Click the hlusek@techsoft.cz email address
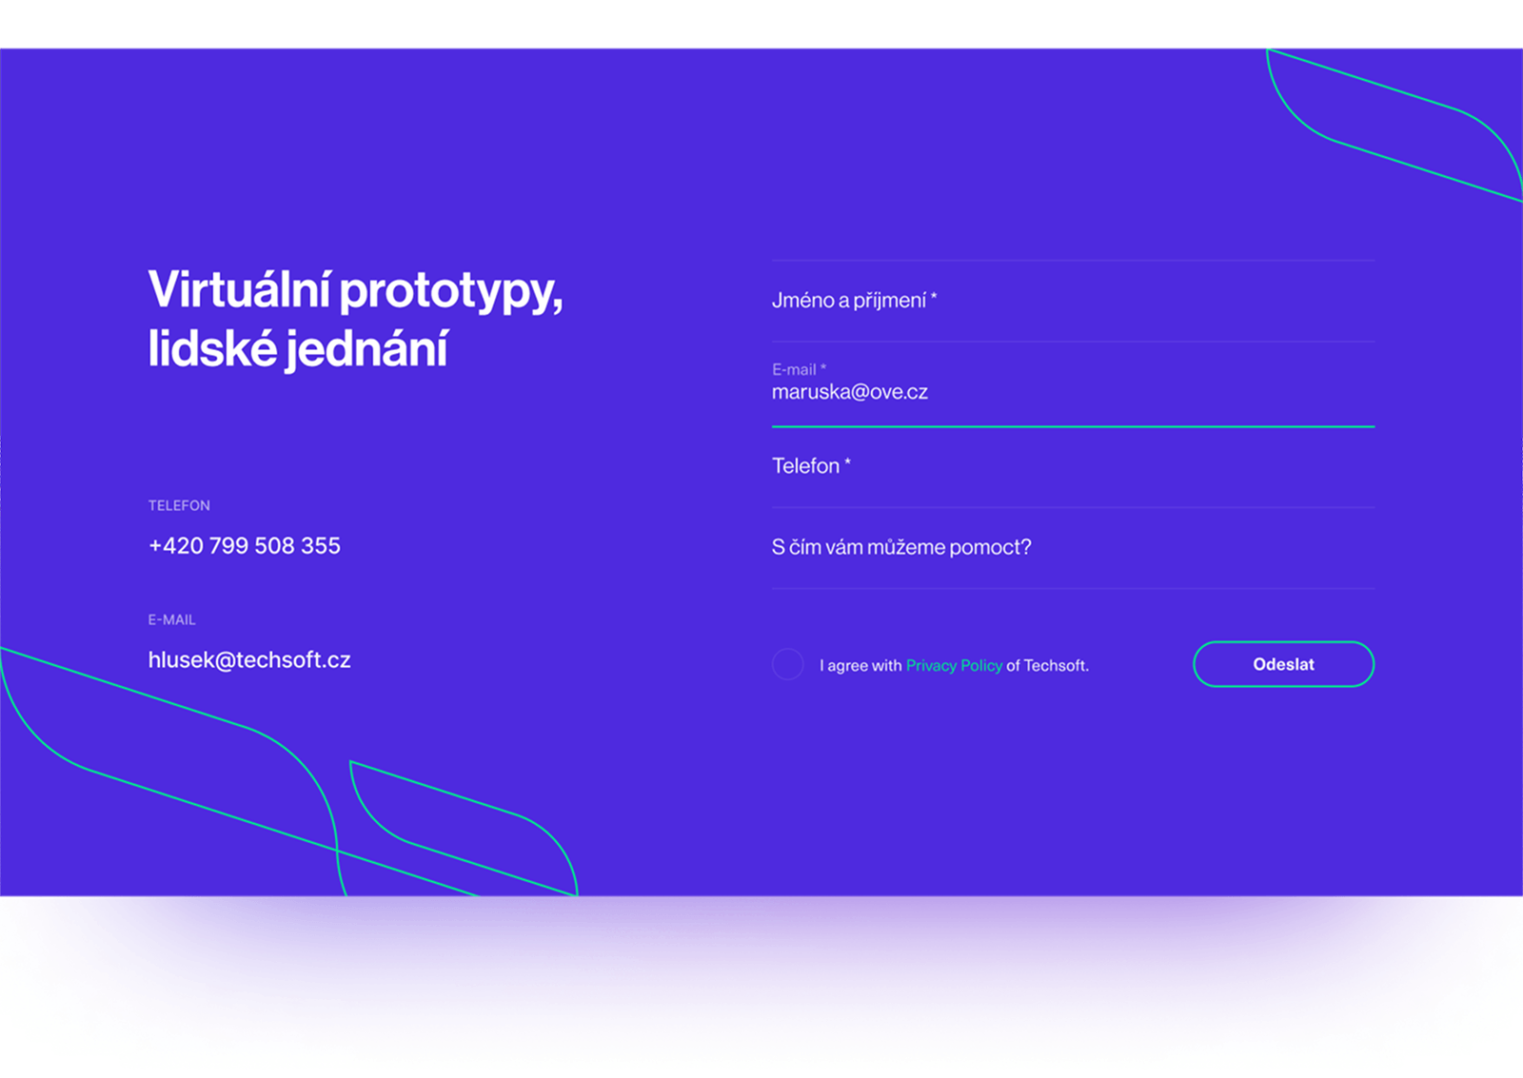The height and width of the screenshot is (1078, 1523). (x=248, y=660)
